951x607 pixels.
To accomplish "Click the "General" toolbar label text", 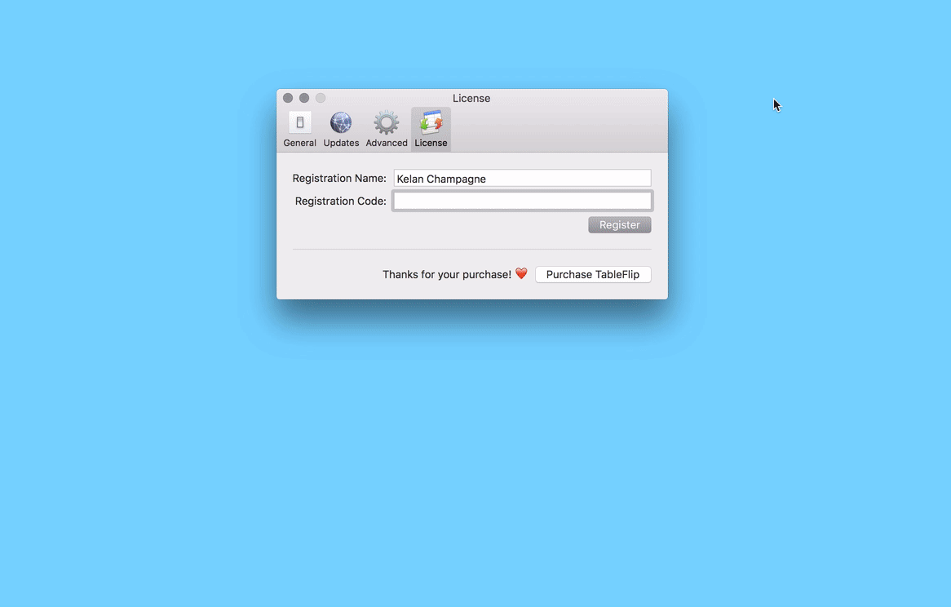I will [299, 143].
